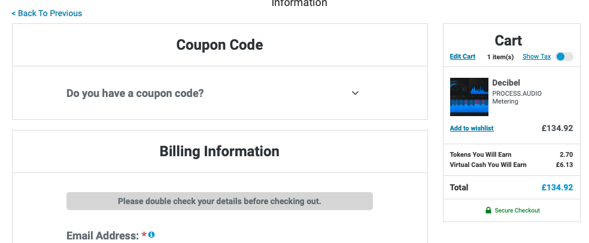Click the Billing Information heading

point(219,151)
